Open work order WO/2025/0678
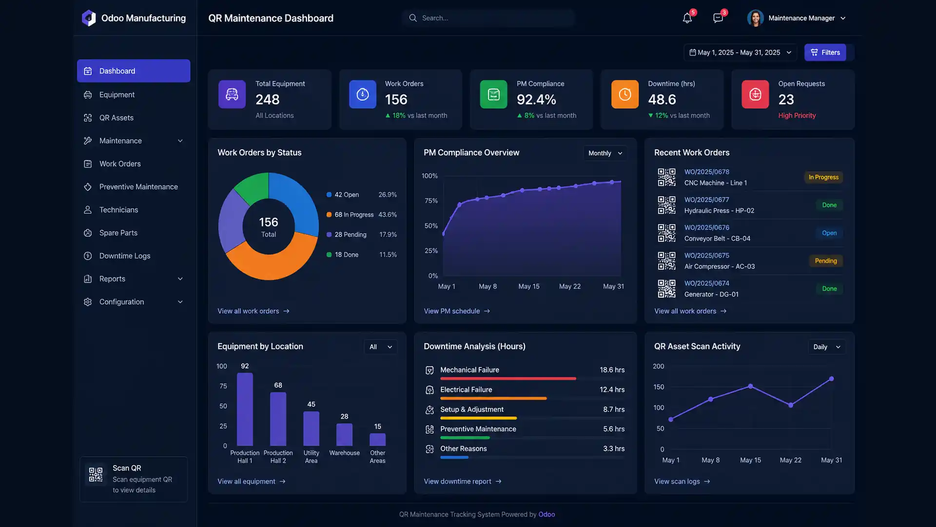 tap(706, 172)
